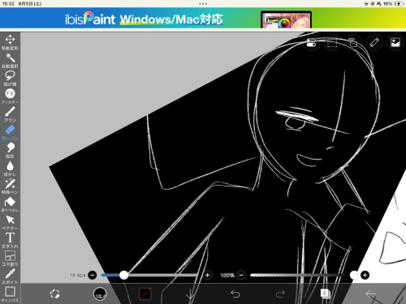Select the Lasso tool
406x304 pixels.
tap(10, 78)
